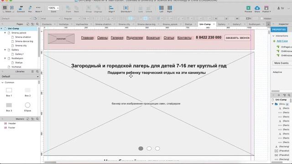Switch to the Statiya tab
This screenshot has width=292, height=164.
click(188, 24)
